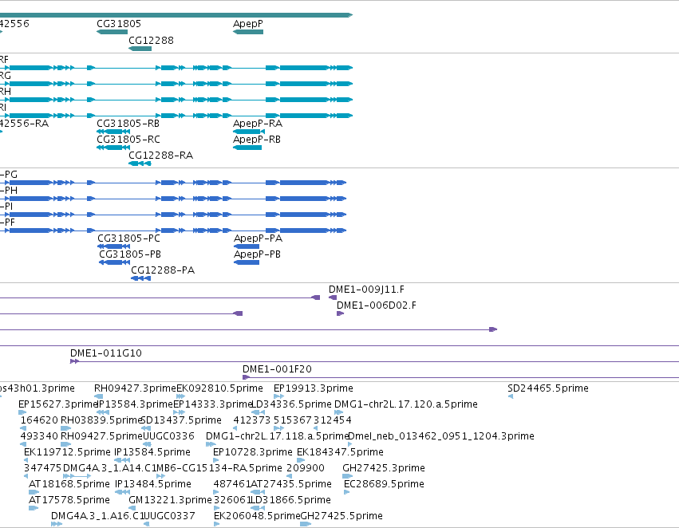Open protein CG12288-PA
Viewport: 679px width, 528px height.
point(163,270)
